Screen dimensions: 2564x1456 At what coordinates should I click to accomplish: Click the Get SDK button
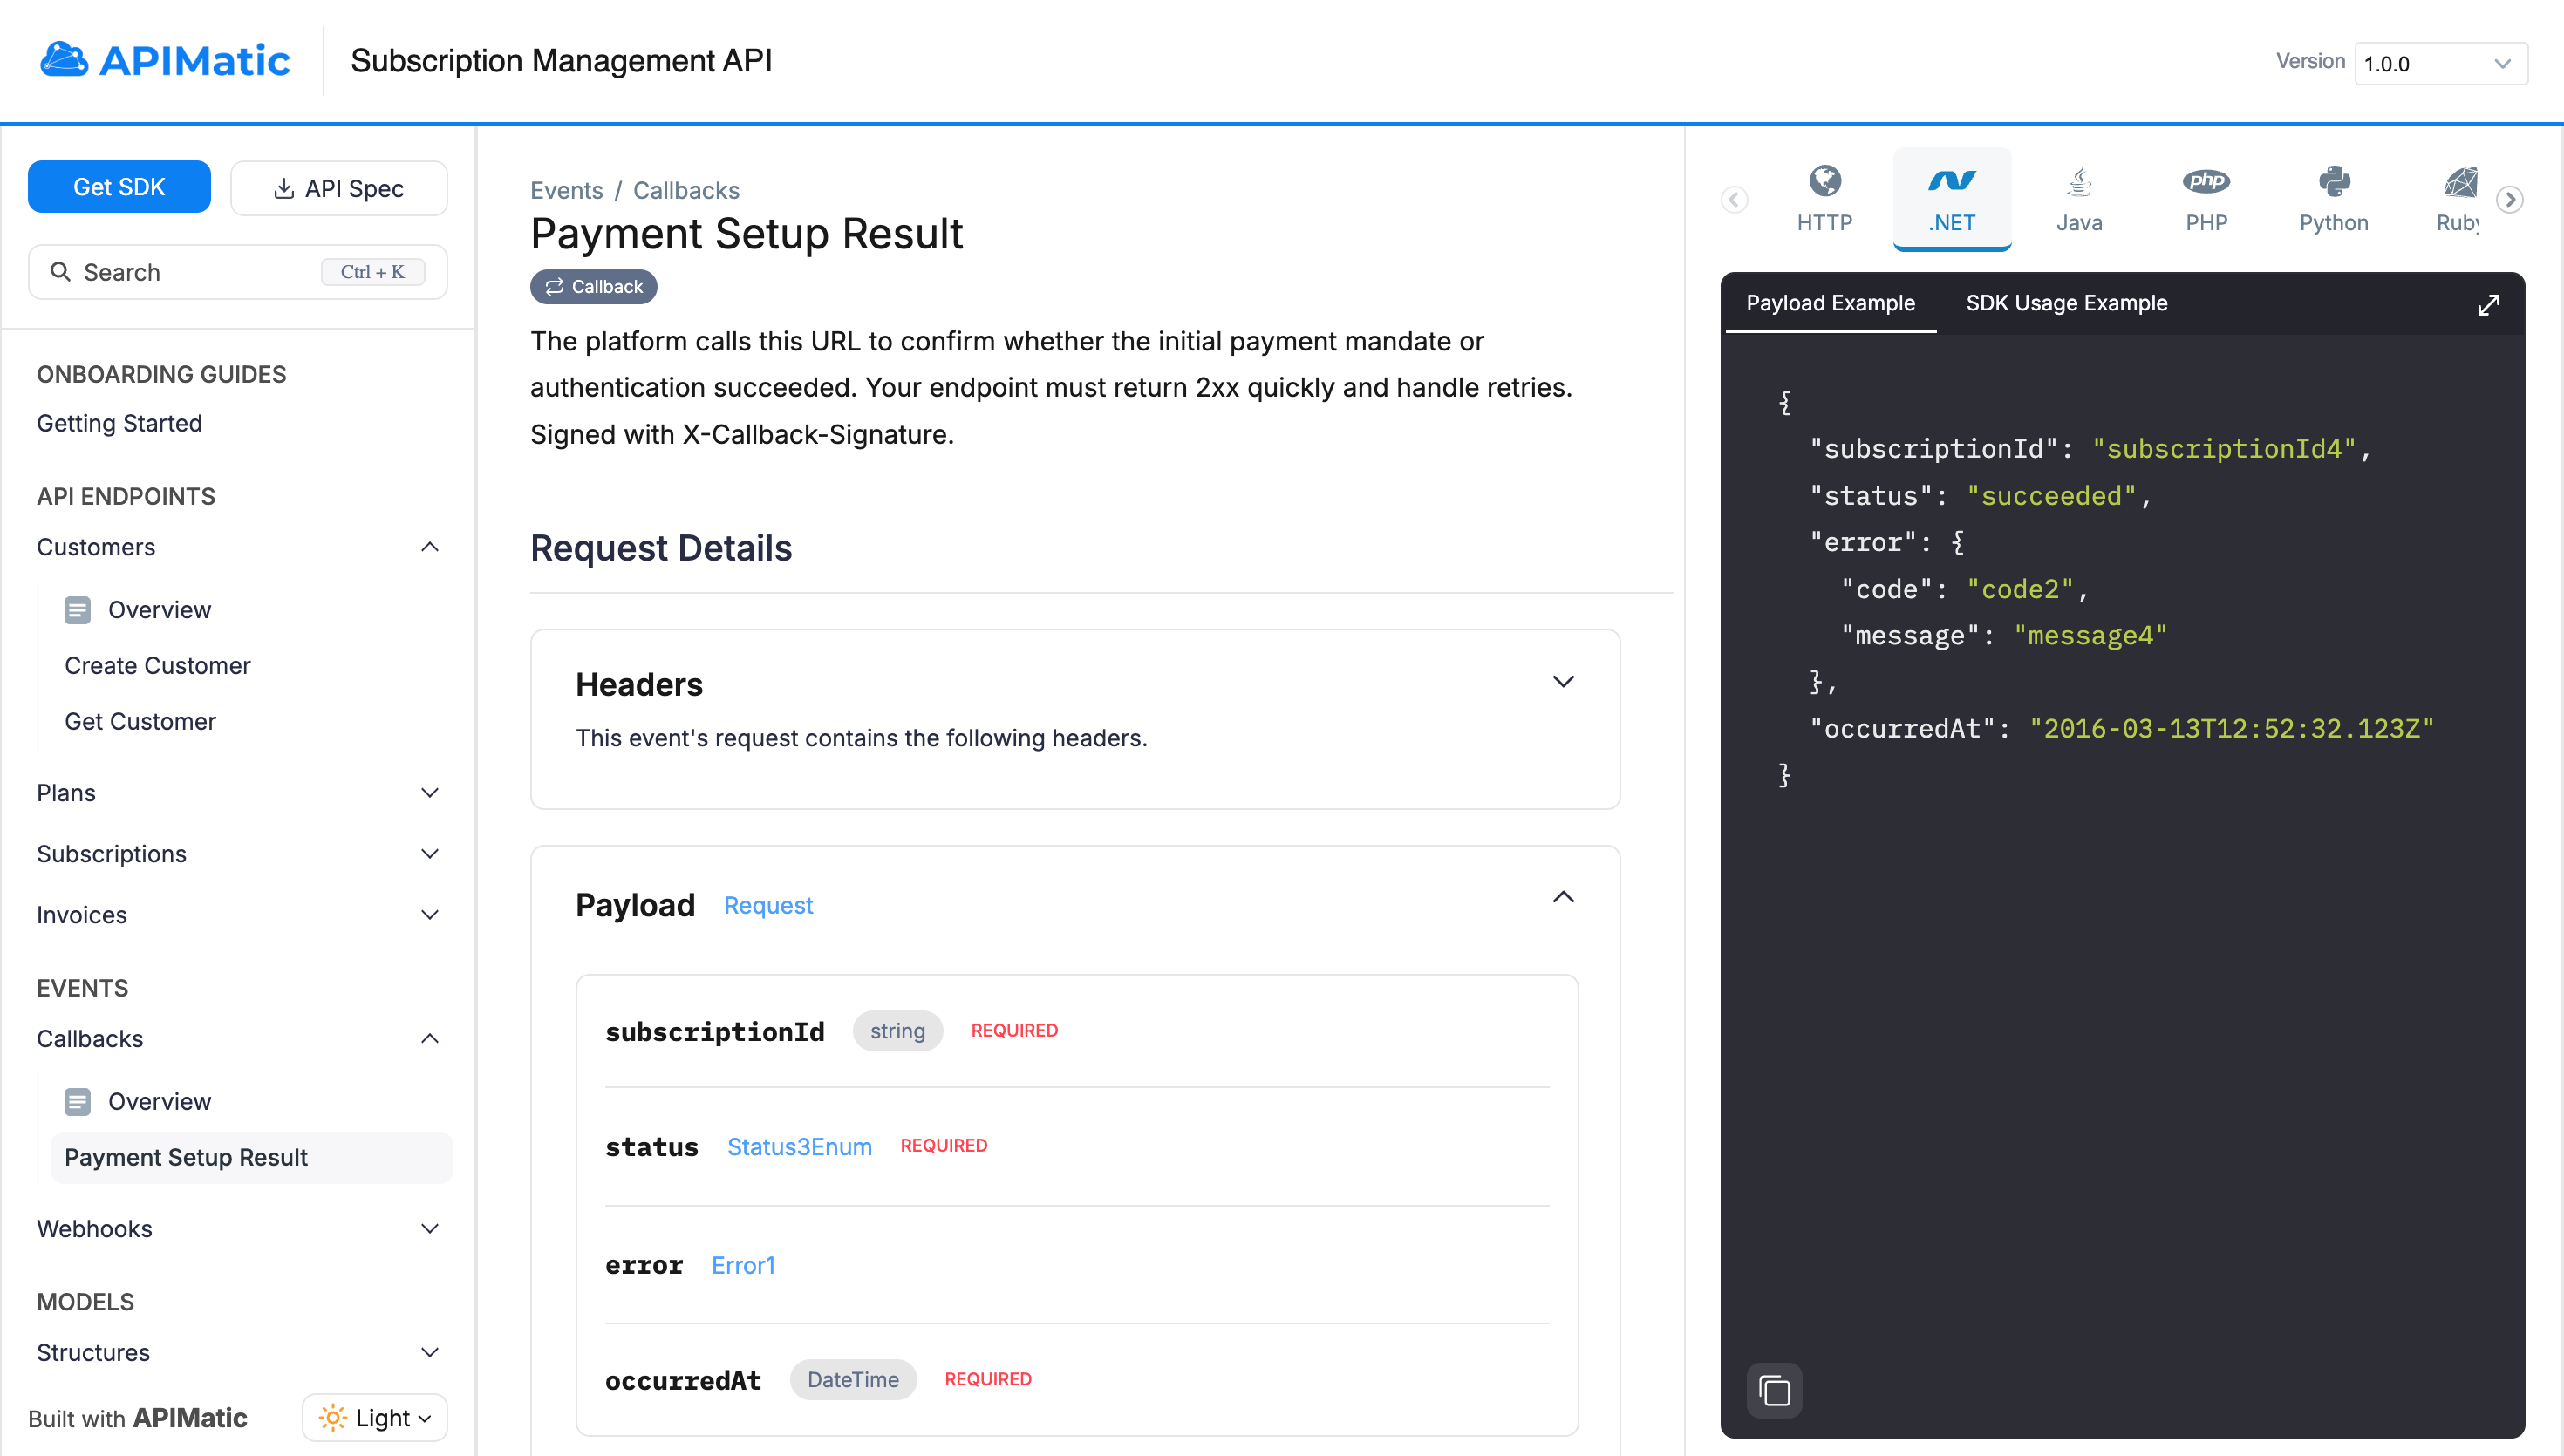119,187
